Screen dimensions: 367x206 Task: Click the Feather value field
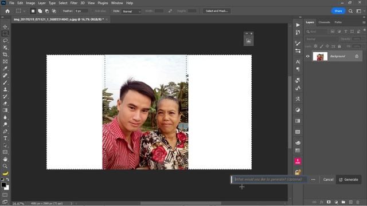pos(81,11)
